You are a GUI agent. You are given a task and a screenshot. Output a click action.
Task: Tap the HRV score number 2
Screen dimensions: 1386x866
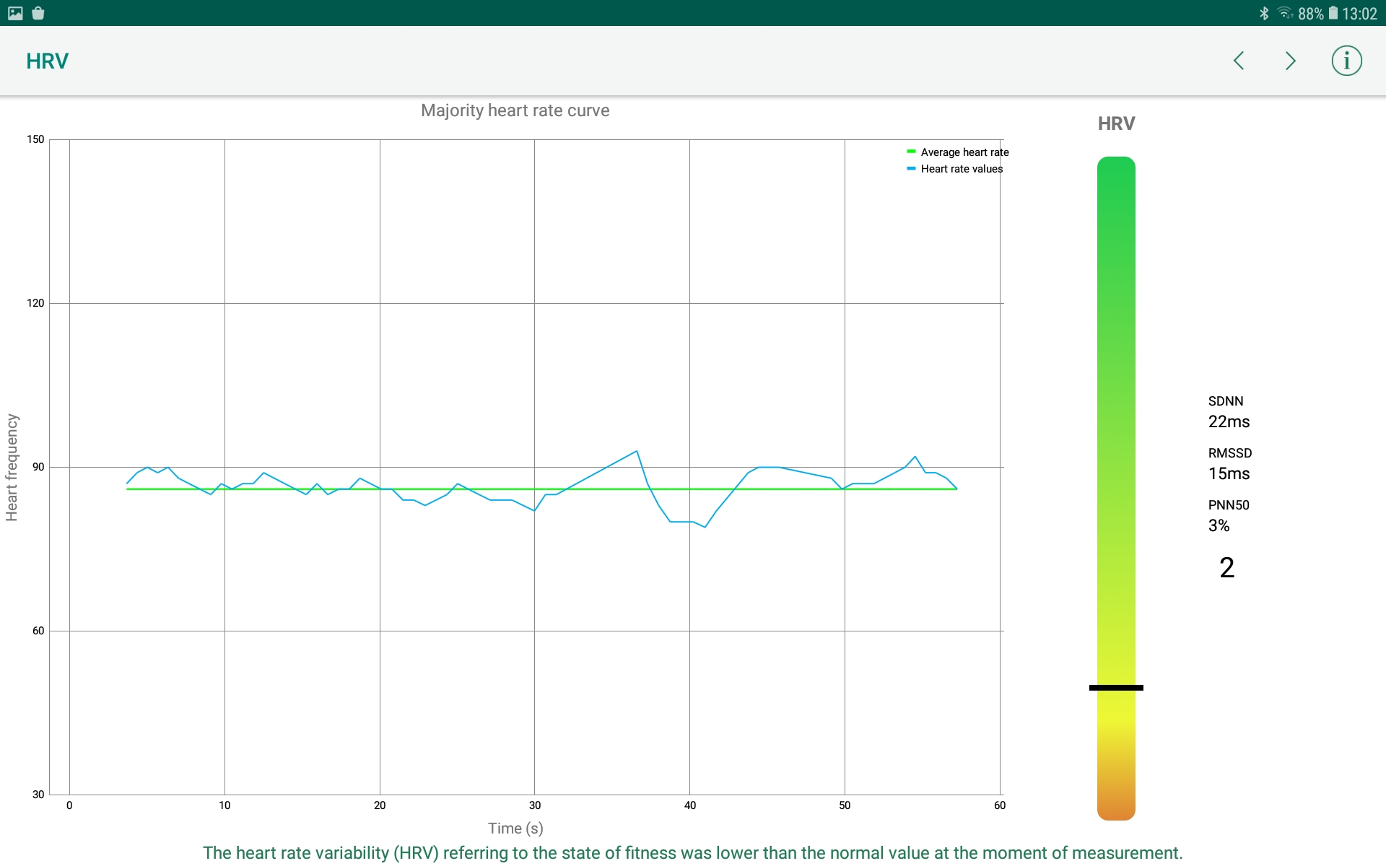tap(1226, 568)
